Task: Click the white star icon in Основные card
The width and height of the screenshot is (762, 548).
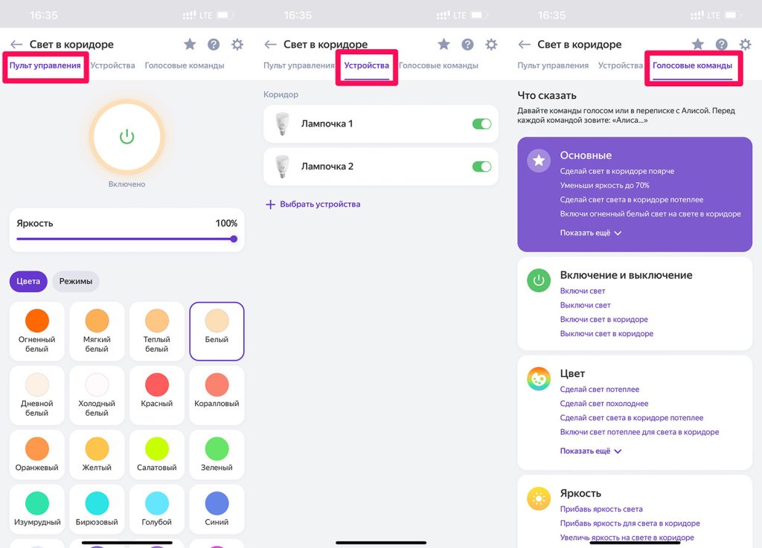Action: [x=539, y=161]
